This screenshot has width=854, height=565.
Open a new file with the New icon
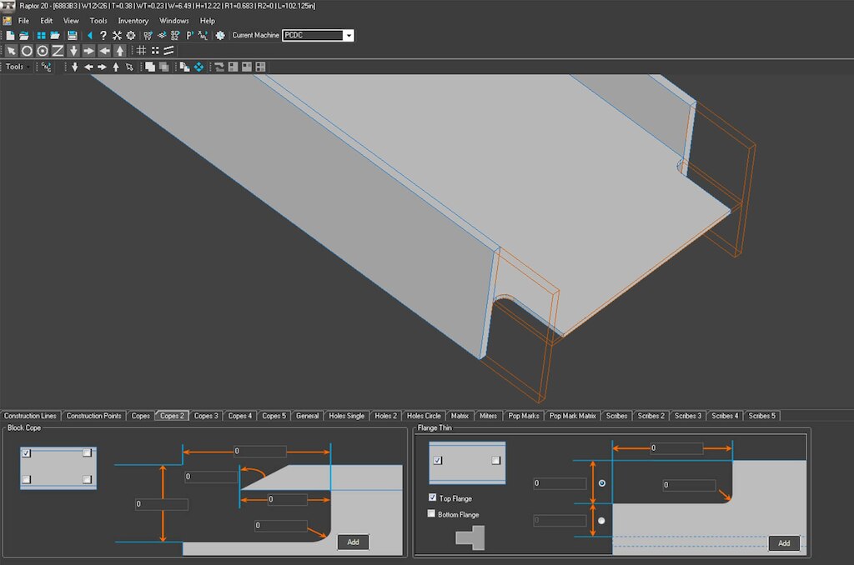coord(12,35)
